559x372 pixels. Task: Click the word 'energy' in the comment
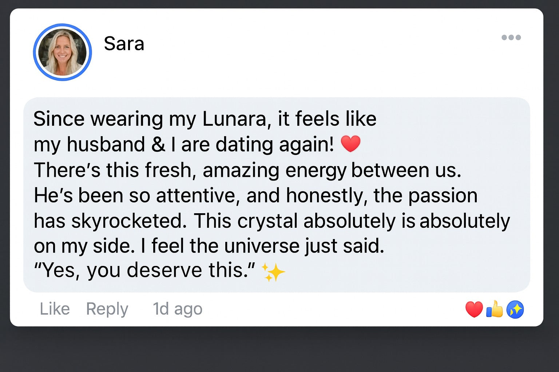click(x=315, y=170)
